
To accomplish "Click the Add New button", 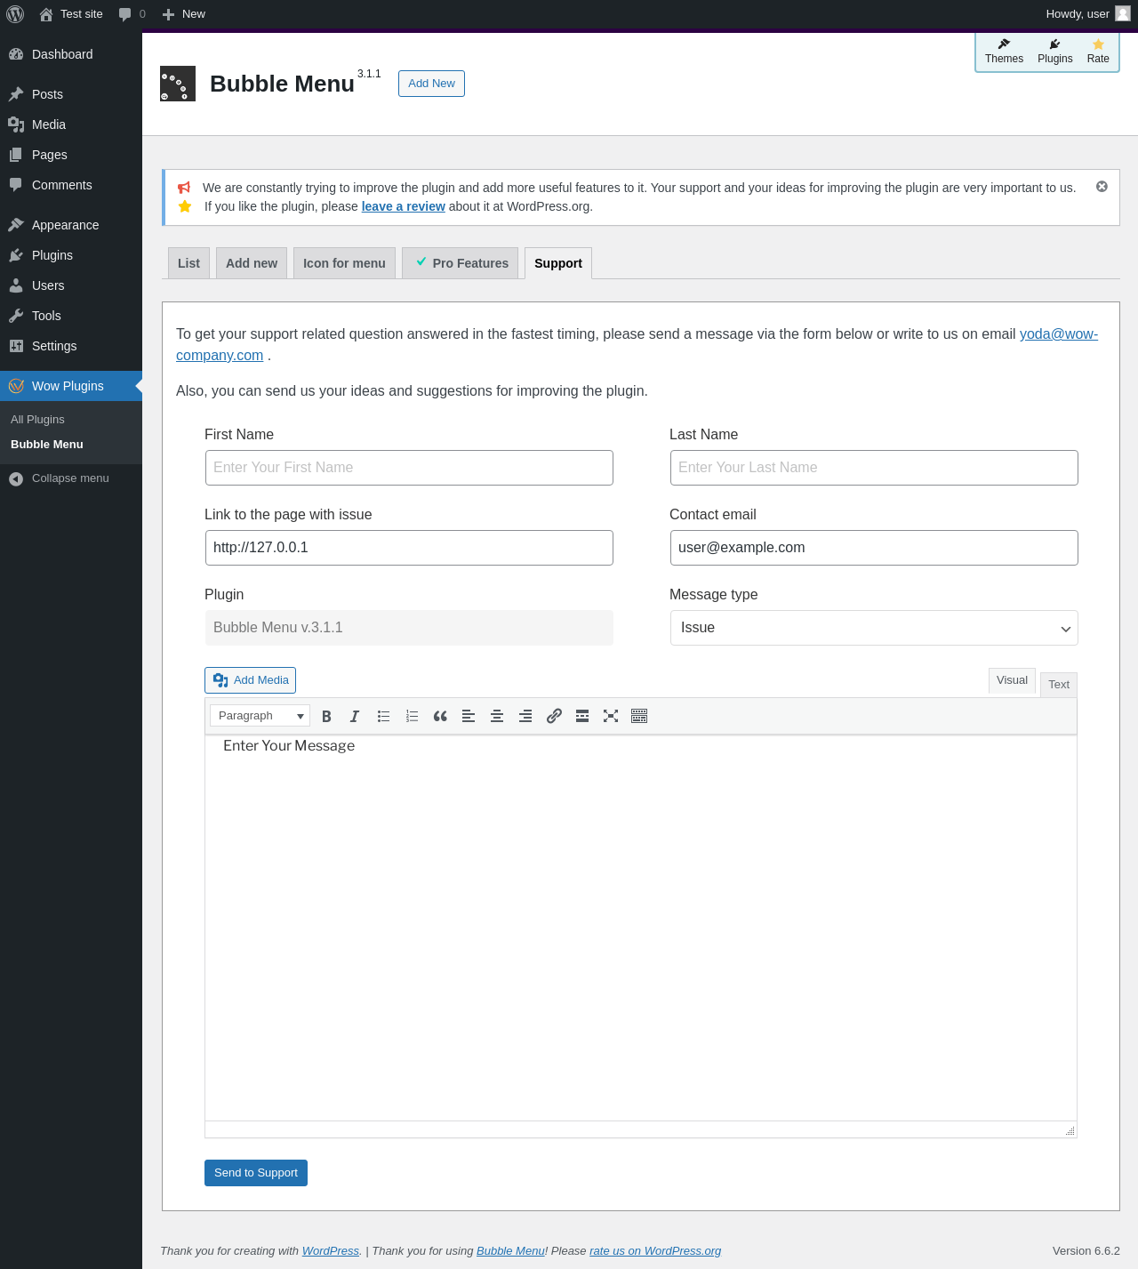I will [431, 84].
